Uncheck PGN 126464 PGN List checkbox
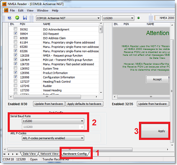 click(x=15, y=59)
